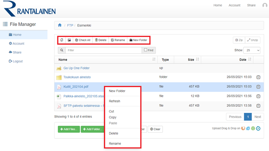The image size is (269, 151).
Task: Open Go Up One Folder link
Action: click(77, 68)
